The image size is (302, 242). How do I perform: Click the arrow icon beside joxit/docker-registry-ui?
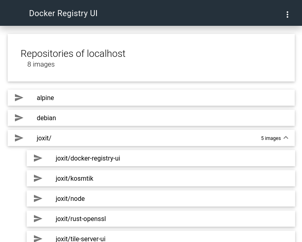[x=38, y=158]
